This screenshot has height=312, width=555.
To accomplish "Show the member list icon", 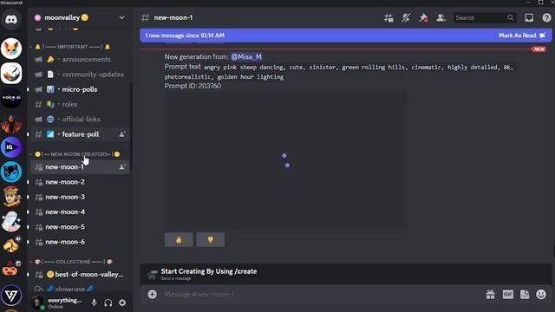I will click(441, 17).
